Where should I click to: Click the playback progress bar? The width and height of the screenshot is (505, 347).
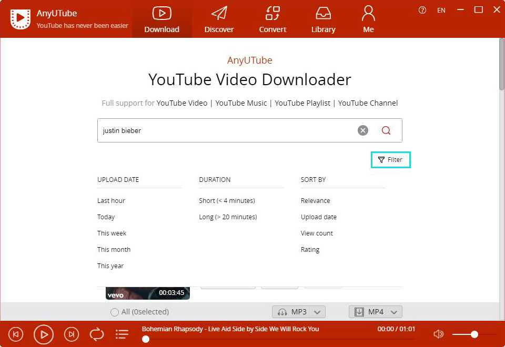279,339
